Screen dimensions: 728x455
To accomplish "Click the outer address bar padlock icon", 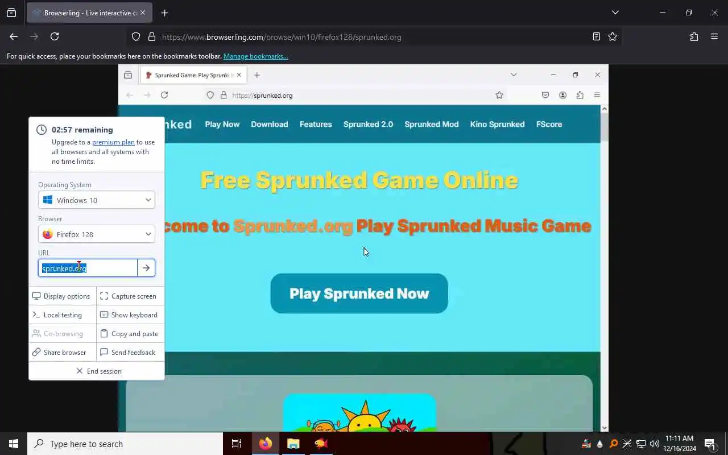I will click(x=152, y=37).
